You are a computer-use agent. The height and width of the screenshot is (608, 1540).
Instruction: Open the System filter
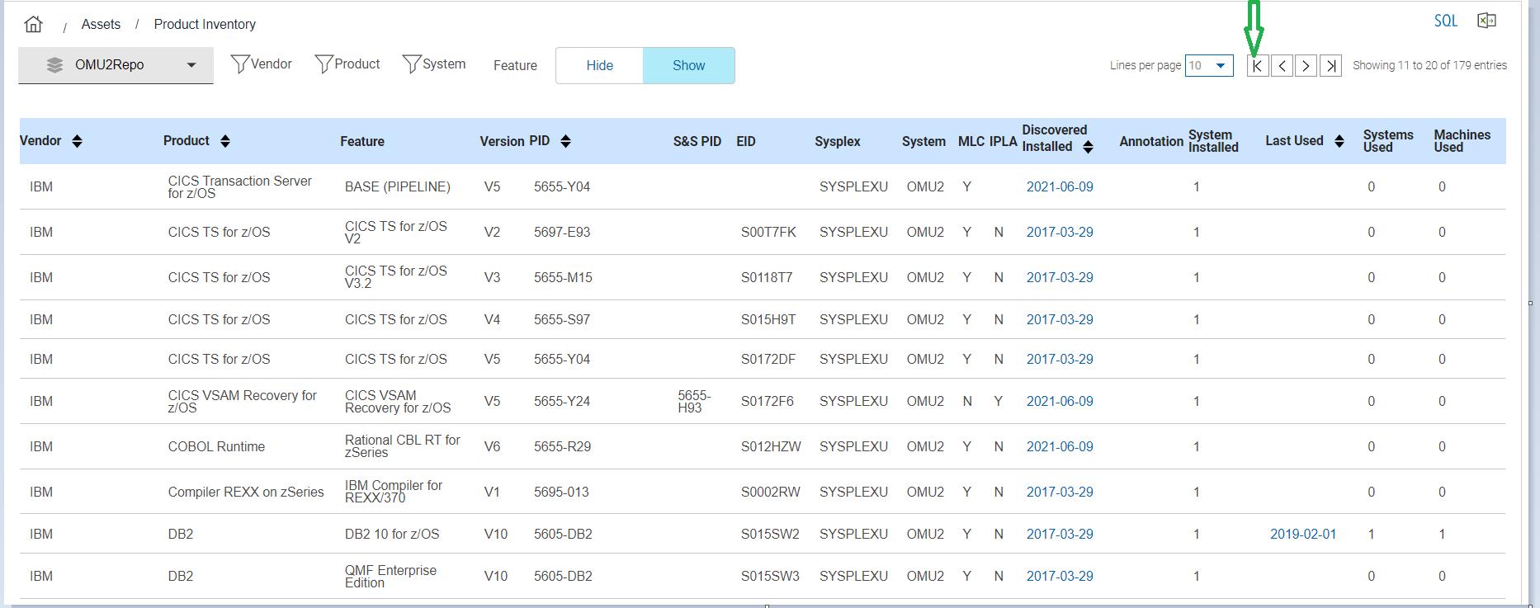coord(434,64)
